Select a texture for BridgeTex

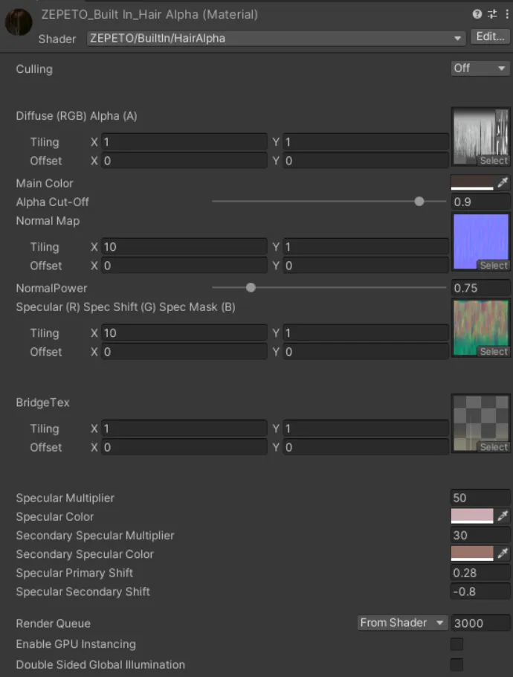[x=494, y=447]
